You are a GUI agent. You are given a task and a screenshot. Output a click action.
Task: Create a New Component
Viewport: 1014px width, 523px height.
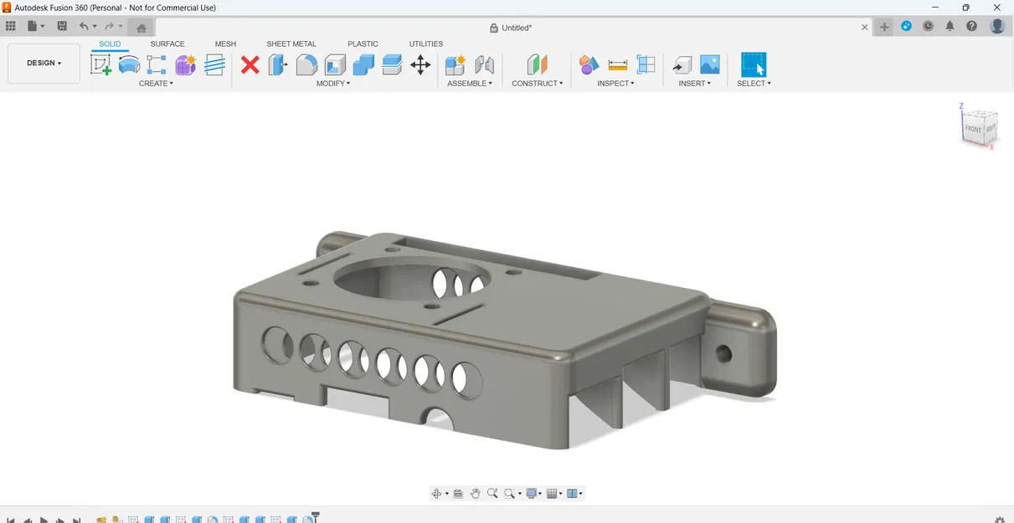pos(456,64)
